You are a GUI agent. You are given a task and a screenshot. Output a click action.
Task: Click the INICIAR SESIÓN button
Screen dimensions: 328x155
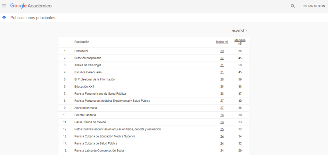click(314, 6)
